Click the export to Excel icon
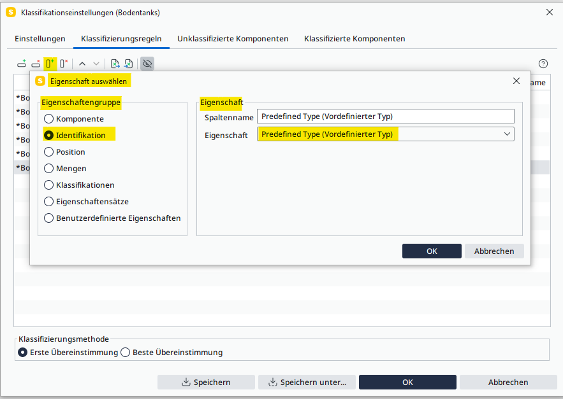563x399 pixels. [115, 64]
